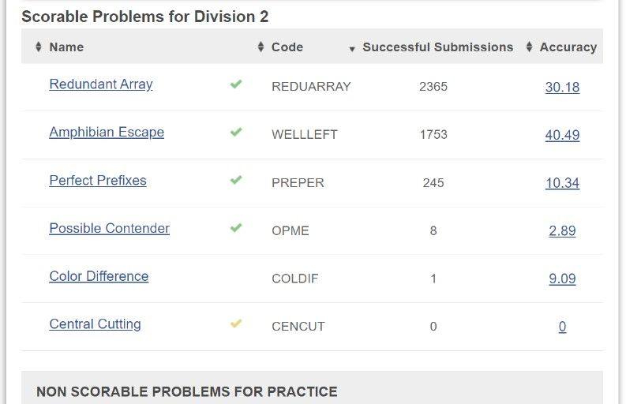The image size is (626, 404).
Task: Click green checkmark beside Amphibian Escape
Action: [x=236, y=132]
